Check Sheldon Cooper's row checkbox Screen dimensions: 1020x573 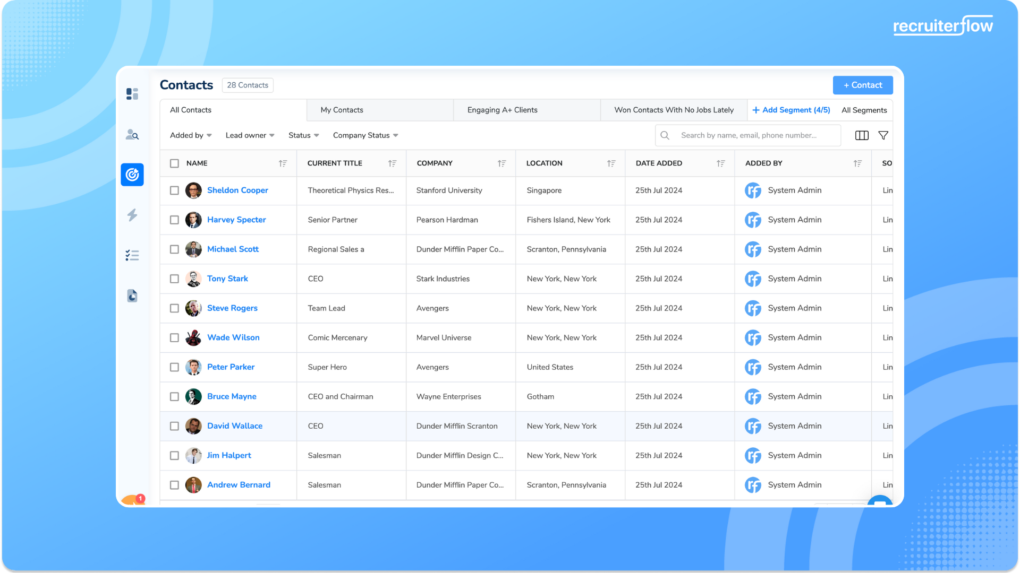point(174,190)
